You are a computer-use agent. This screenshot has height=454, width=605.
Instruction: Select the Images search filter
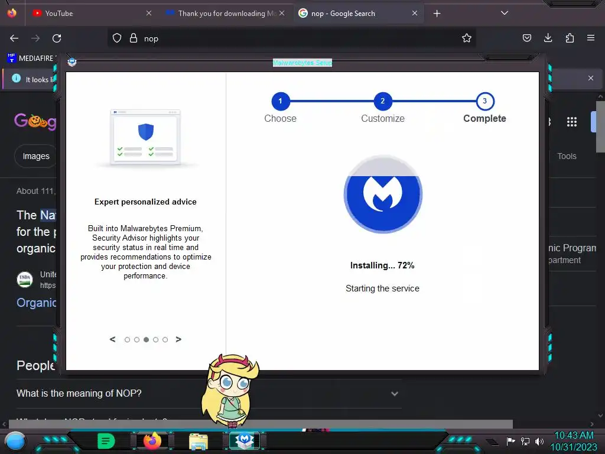35,156
